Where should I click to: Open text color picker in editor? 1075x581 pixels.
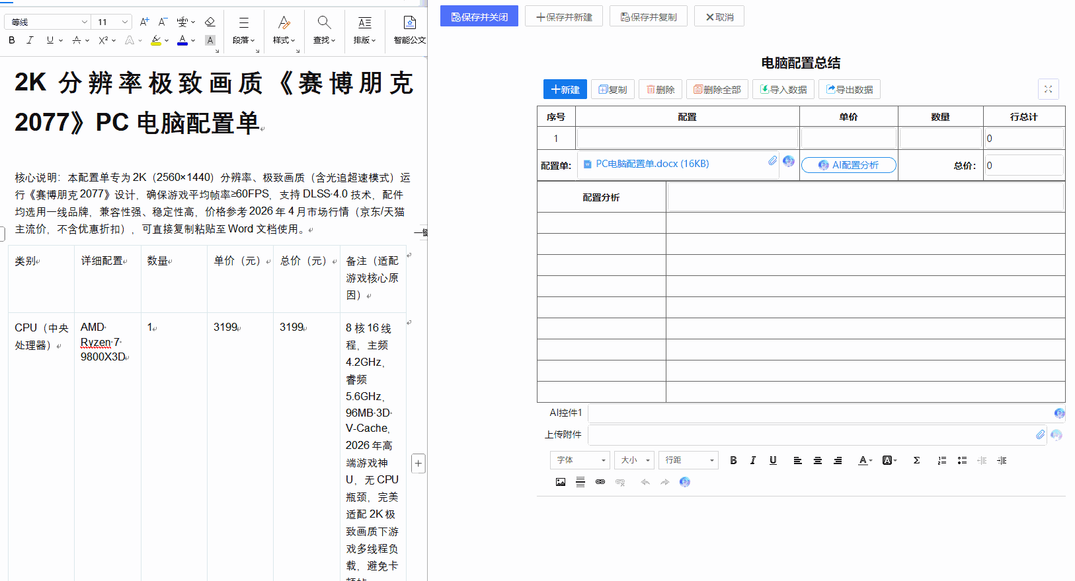[865, 460]
